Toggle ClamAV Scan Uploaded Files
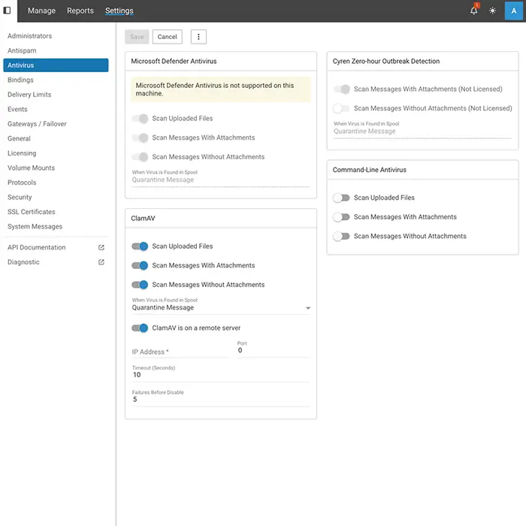Image resolution: width=526 pixels, height=526 pixels. (140, 246)
